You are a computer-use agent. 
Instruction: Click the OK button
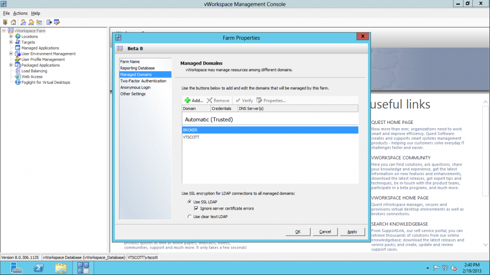298,231
